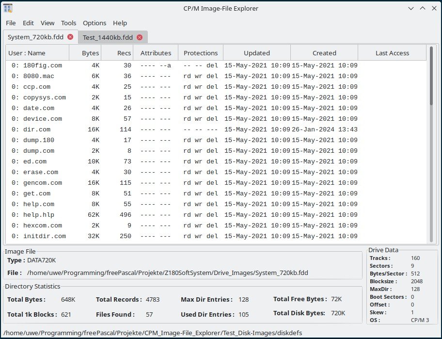This screenshot has width=442, height=339.
Task: Select the erase.com file row
Action: [216, 172]
